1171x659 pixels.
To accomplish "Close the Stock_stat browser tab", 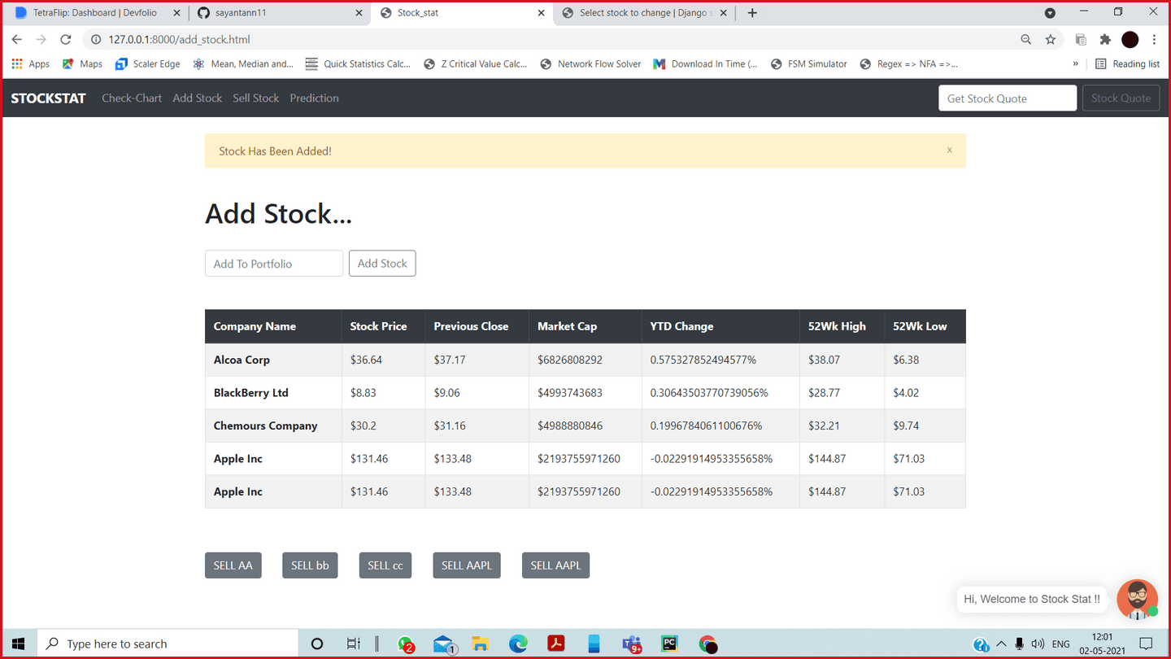I will coord(542,13).
